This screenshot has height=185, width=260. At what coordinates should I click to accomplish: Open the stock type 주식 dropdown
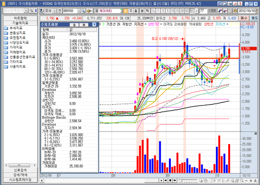(x=55, y=11)
